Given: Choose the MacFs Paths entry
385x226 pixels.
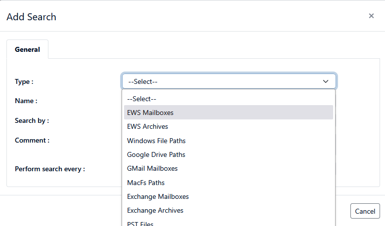Looking at the screenshot, I should pyautogui.click(x=146, y=183).
